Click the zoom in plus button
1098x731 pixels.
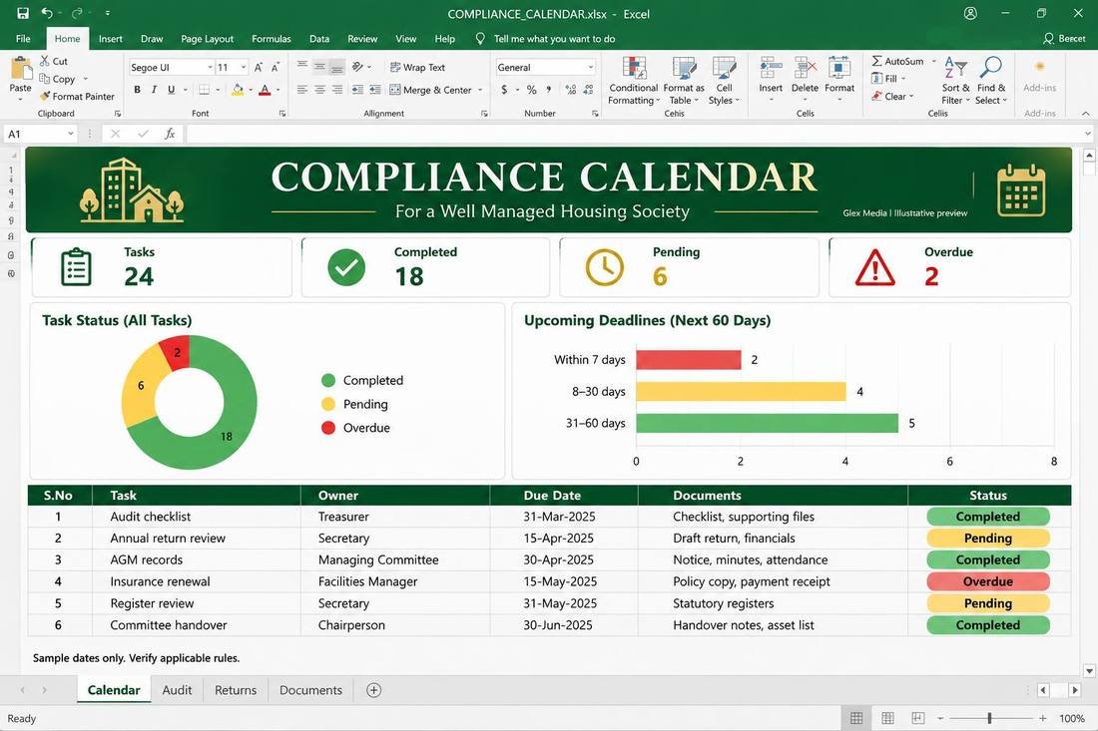[1043, 718]
